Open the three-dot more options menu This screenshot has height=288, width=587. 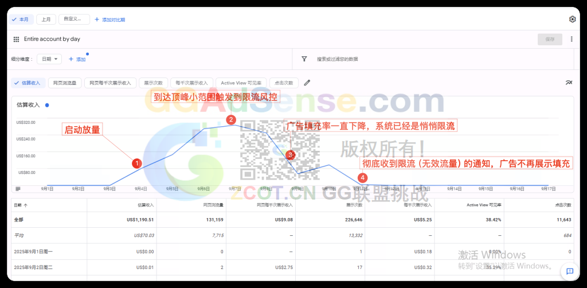[572, 39]
